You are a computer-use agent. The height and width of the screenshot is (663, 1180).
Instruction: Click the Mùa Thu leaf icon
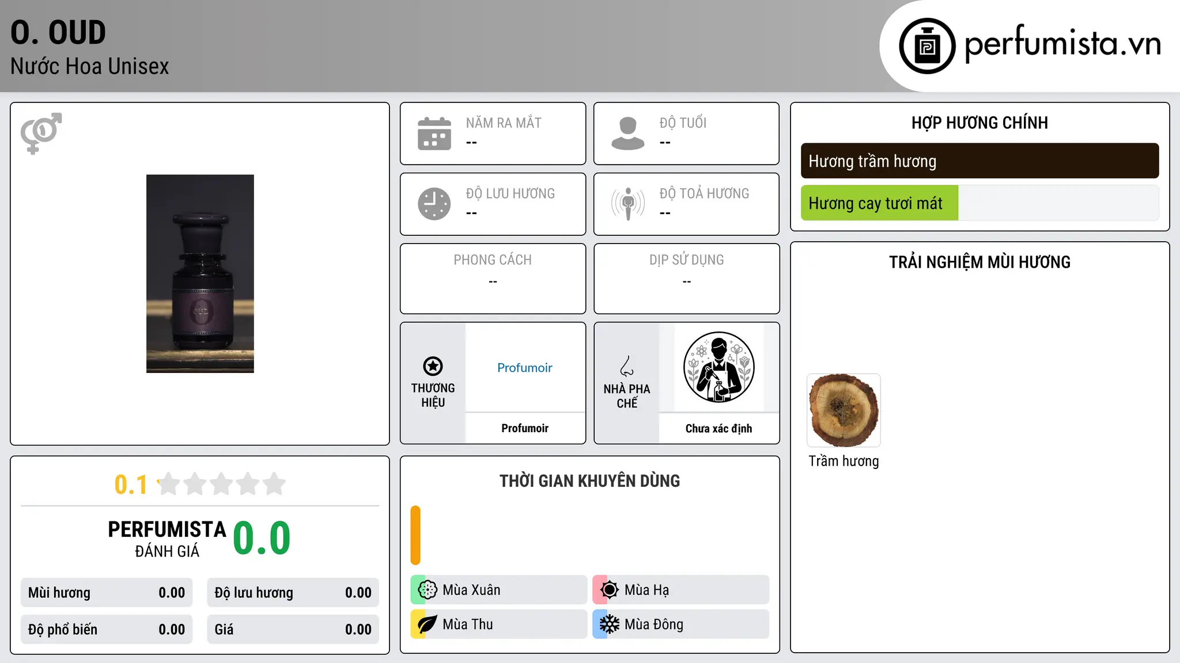(x=428, y=624)
